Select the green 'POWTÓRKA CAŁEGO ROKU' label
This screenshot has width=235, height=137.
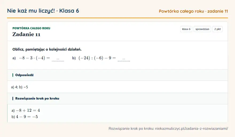coord(31,28)
